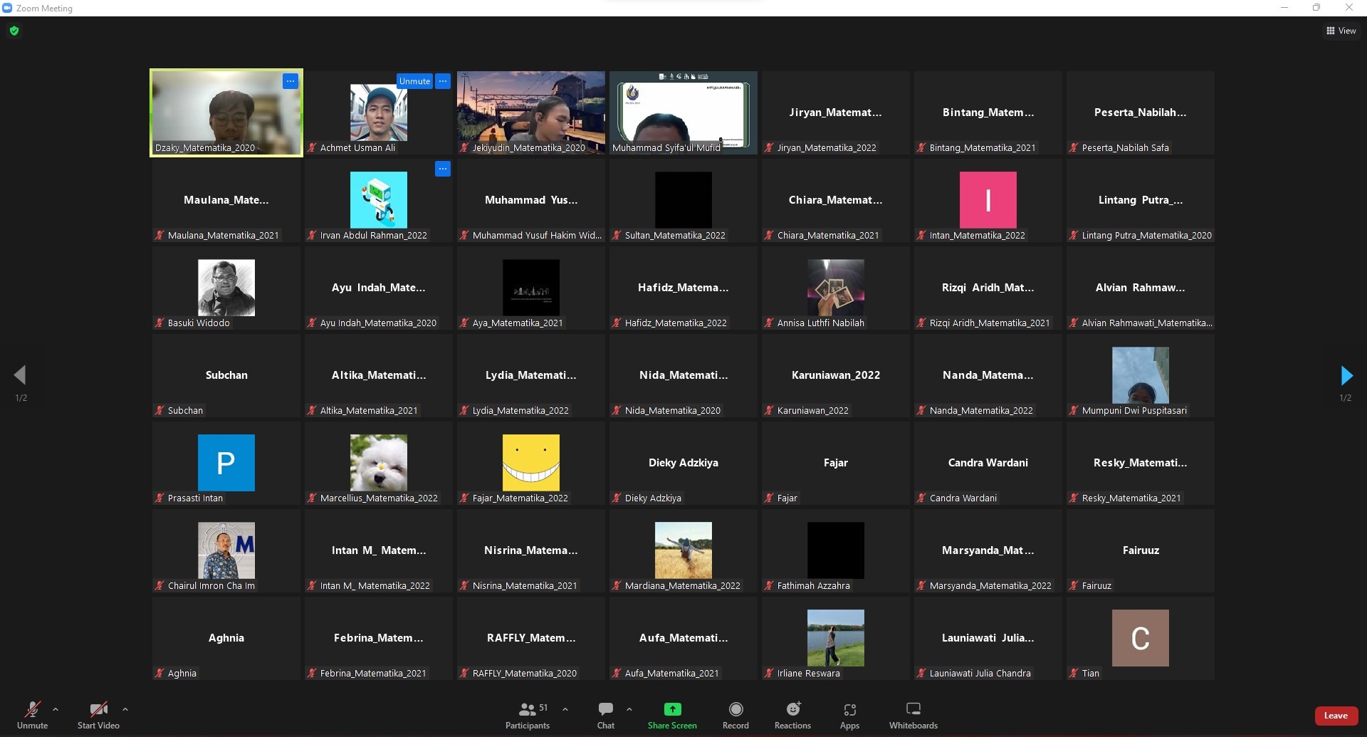The image size is (1367, 737).
Task: Turn on the camera with Start Video
Action: (x=98, y=715)
